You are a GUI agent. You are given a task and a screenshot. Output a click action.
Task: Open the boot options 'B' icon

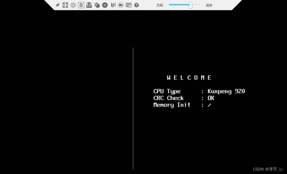[81, 5]
